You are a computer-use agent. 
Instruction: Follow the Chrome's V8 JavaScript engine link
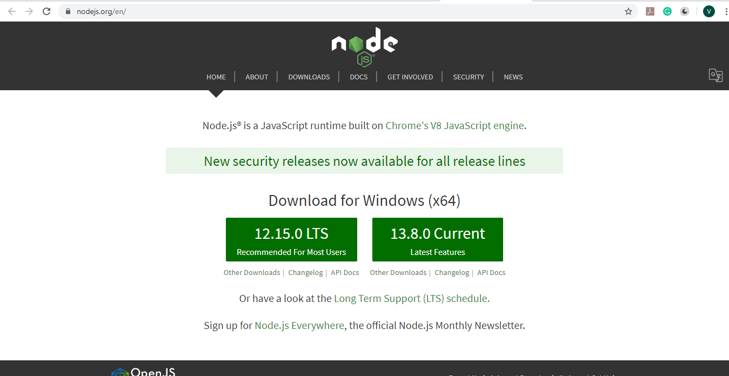pos(454,126)
